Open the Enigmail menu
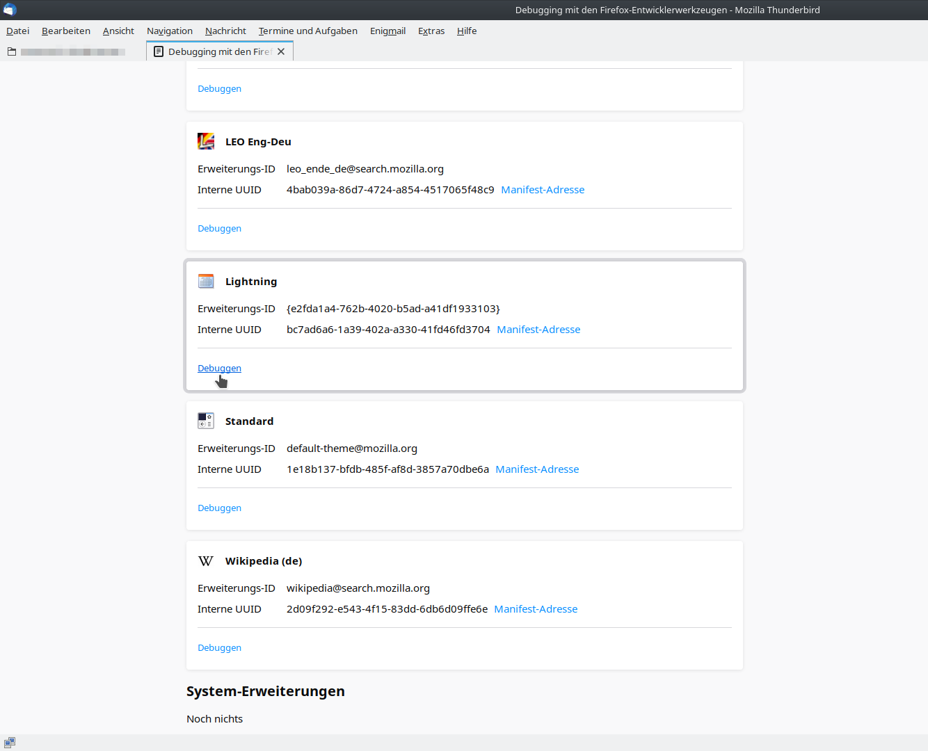Screen dimensions: 928x751 (x=387, y=31)
